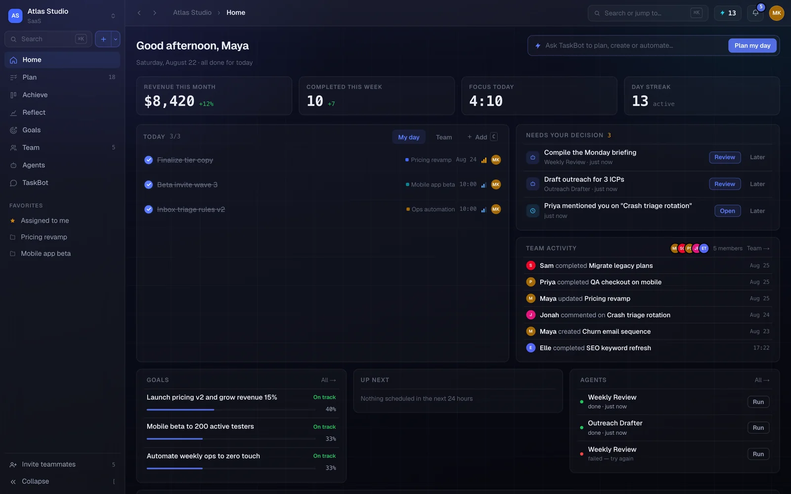Open Priya's Crash triage rotation mention
791x494 pixels.
pos(727,211)
